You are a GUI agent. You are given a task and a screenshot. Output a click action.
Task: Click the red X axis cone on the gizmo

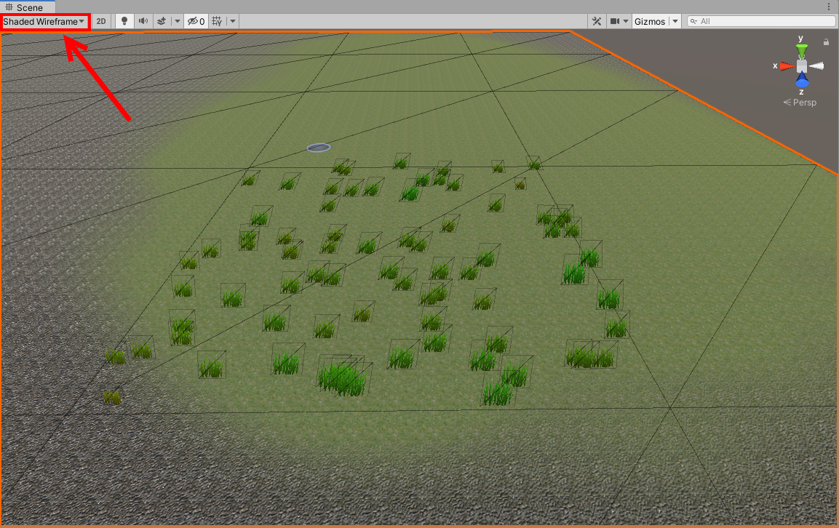[x=787, y=66]
